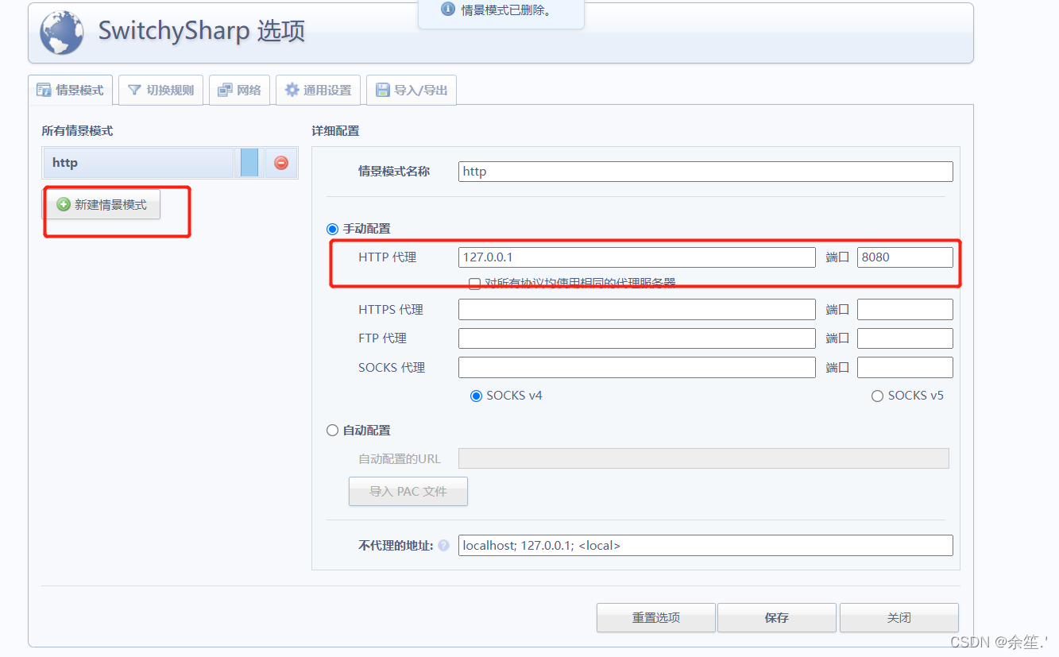Open the 情景模式 tab
The height and width of the screenshot is (657, 1059).
tap(71, 90)
